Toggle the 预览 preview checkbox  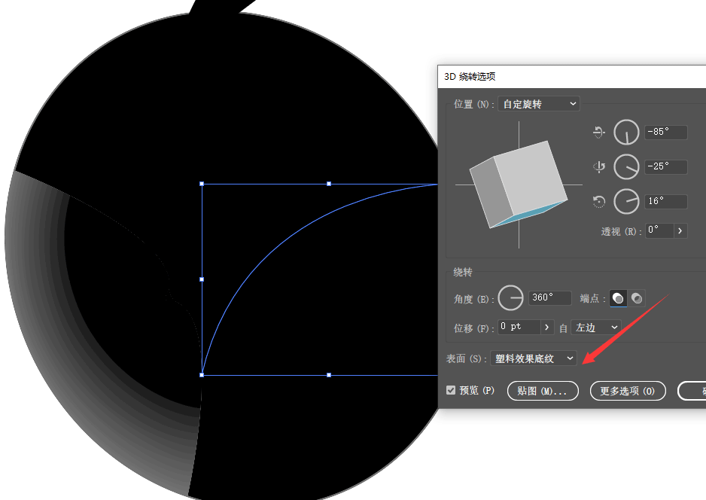[451, 390]
